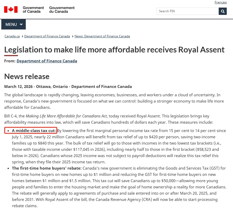Click the English Government of Canada wordmark
Viewport: 233px width, 209px height.
33,10
